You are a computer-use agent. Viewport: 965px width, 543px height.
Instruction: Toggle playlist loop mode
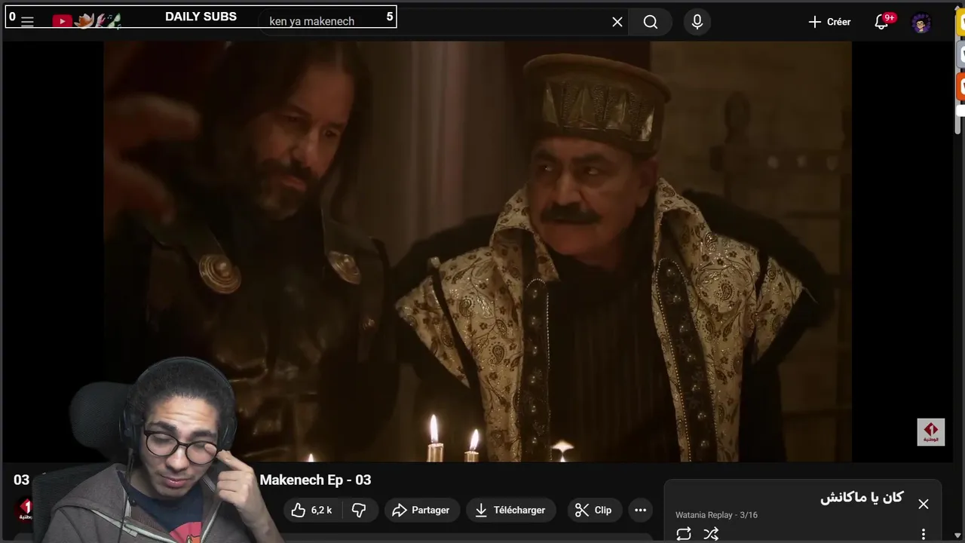[684, 534]
